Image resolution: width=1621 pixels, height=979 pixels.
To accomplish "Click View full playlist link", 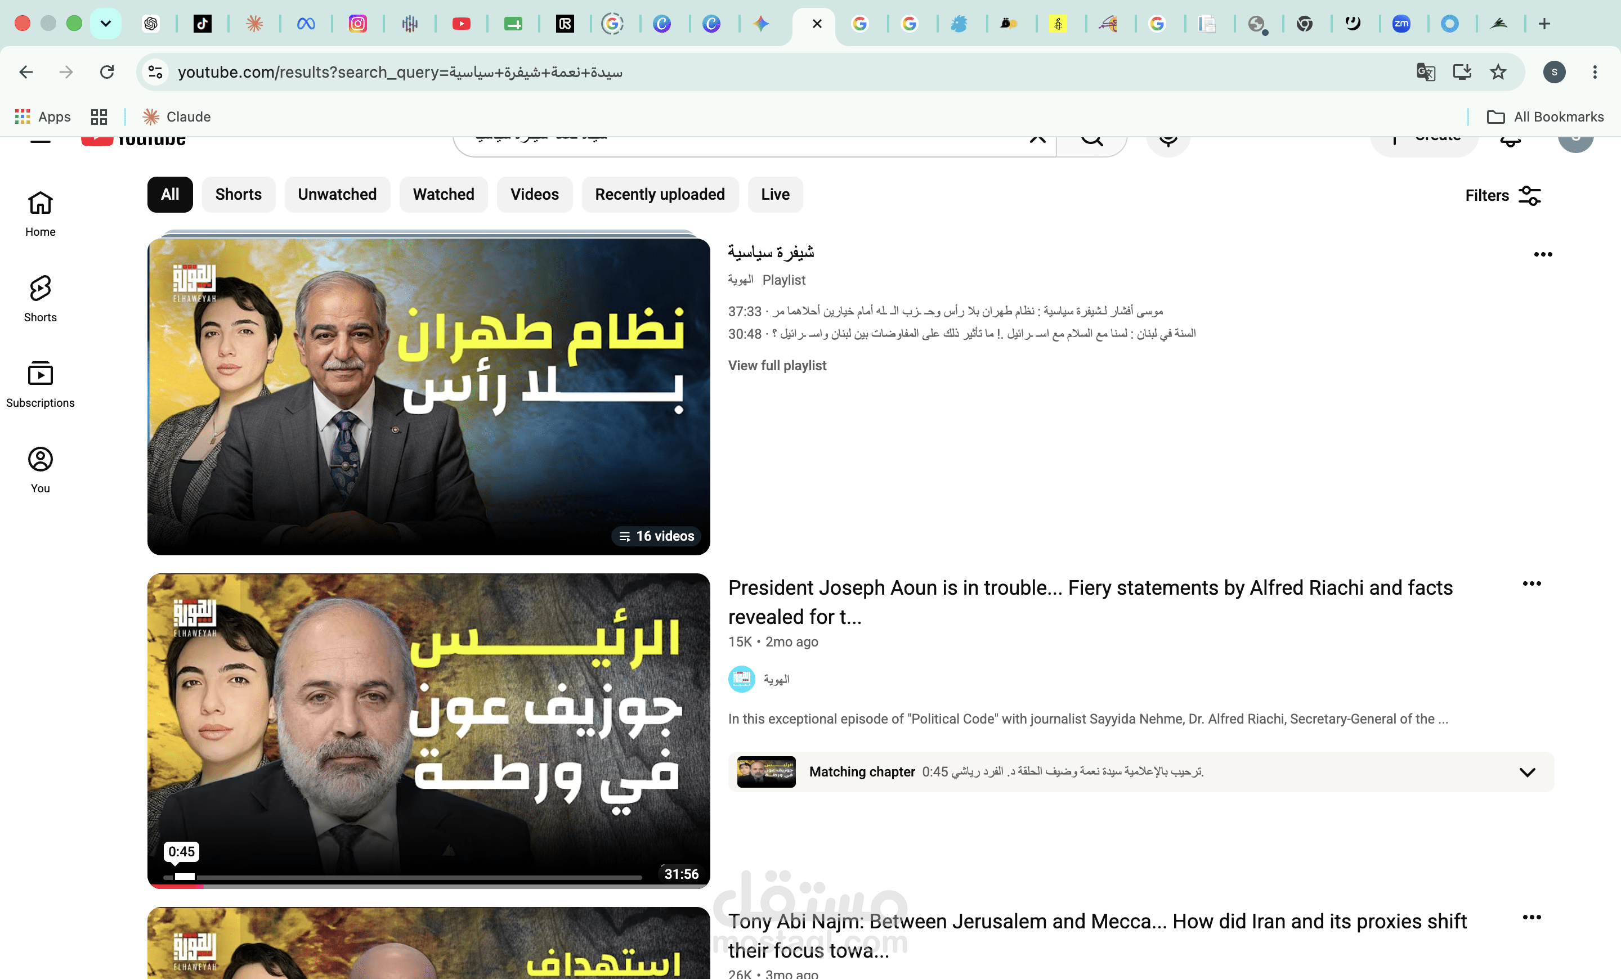I will pos(777,366).
